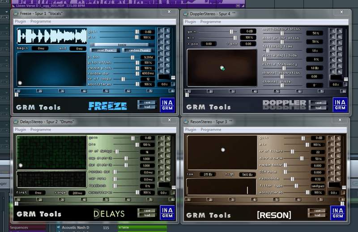The image size is (358, 232).
Task: Select preset 16 in Reson plugin
Action: coord(338,179)
